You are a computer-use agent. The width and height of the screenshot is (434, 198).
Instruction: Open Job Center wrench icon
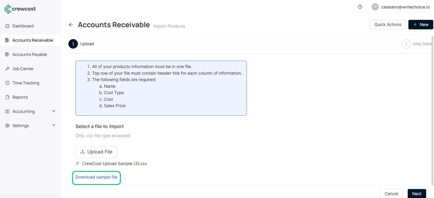pos(7,69)
